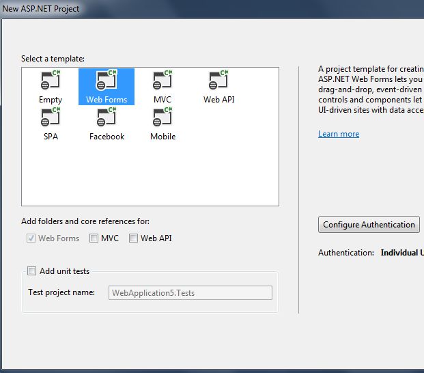Choose the Facebook template icon
The height and width of the screenshot is (373, 424).
(107, 117)
